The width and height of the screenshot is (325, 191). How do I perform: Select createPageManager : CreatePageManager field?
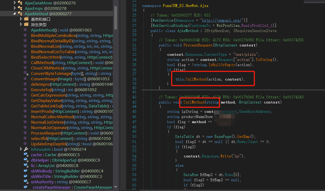[x=73, y=187]
